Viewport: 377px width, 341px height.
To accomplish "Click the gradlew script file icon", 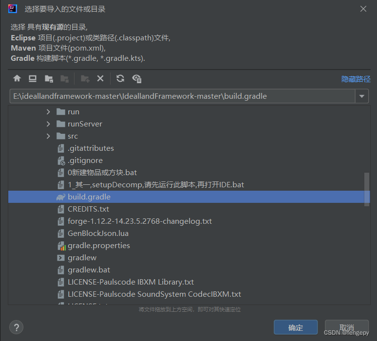I will click(60, 258).
